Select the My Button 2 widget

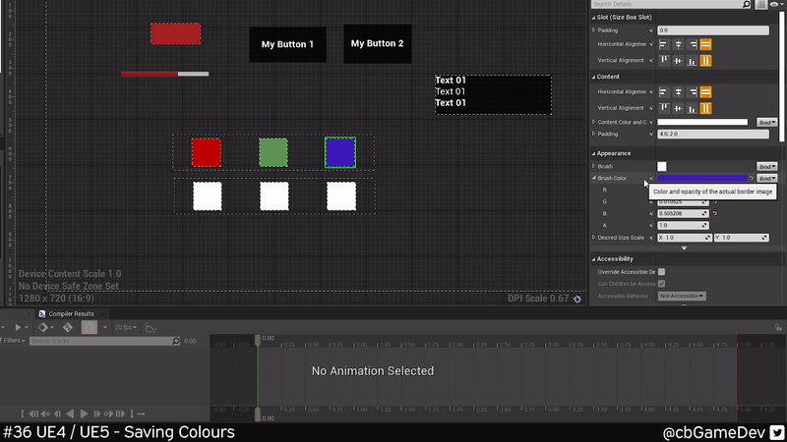(377, 43)
